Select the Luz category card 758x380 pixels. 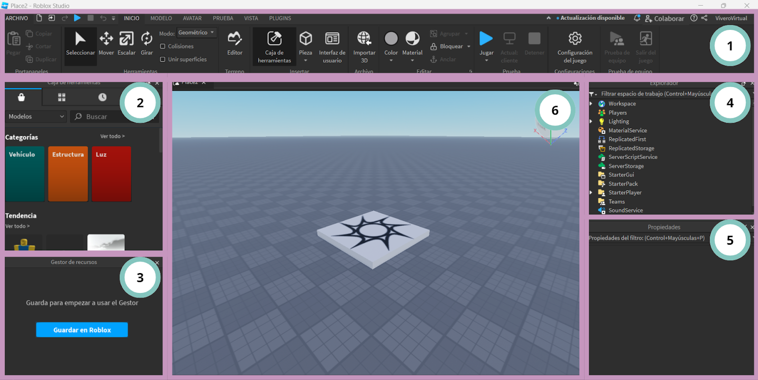click(x=111, y=174)
